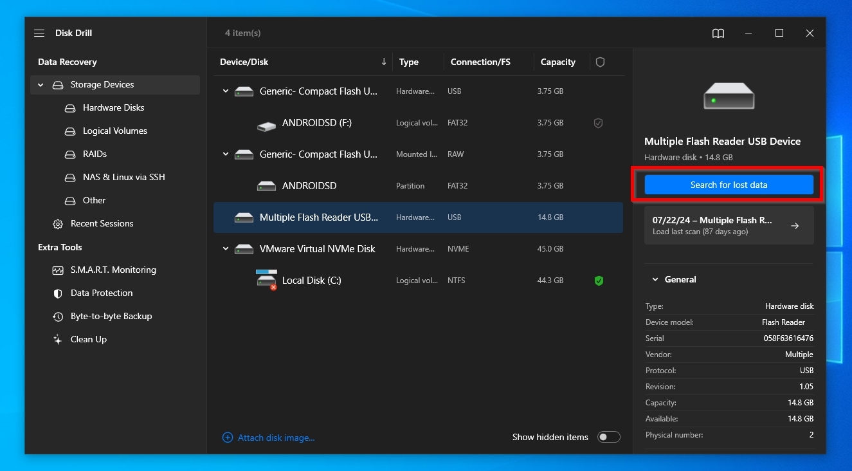Click the Search for lost data button
This screenshot has width=852, height=471.
tap(729, 185)
